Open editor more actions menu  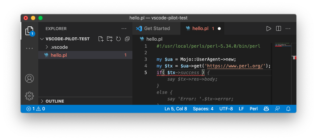coord(288,29)
